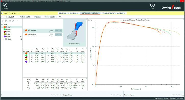Image resolution: width=185 pixels, height=100 pixels.
Task: Open the Hilfe help icon
Action: [x=152, y=5]
